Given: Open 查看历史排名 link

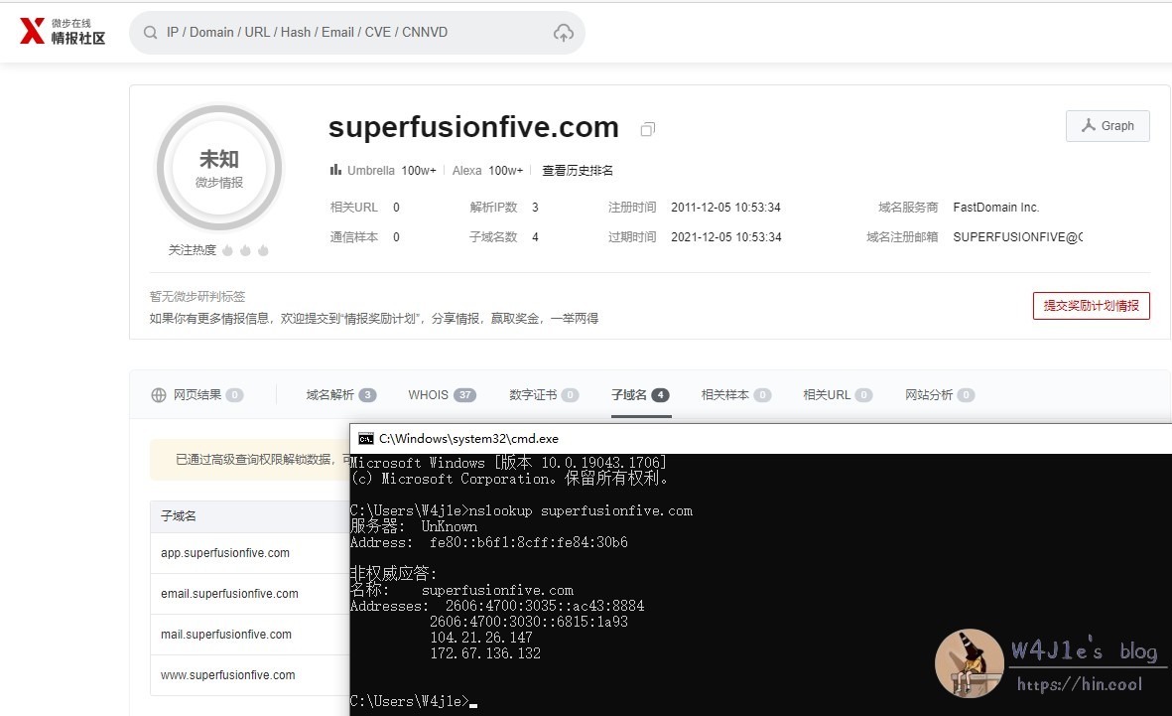Looking at the screenshot, I should tap(577, 170).
